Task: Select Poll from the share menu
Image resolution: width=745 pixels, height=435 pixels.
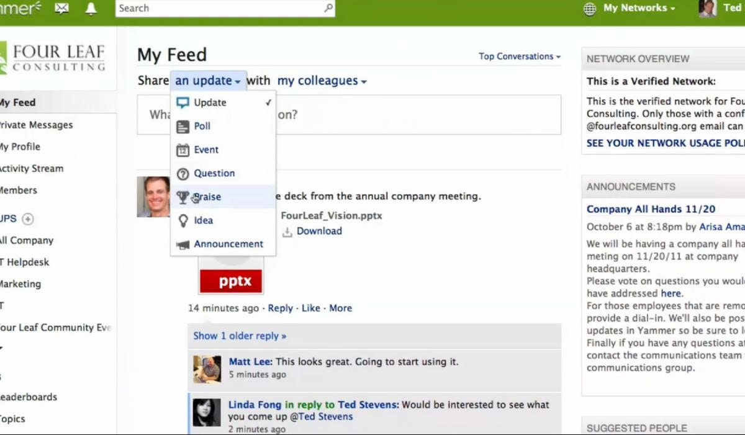Action: coord(223,126)
